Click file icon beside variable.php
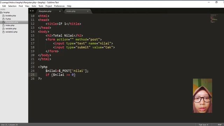The width and height of the screenshot is (224, 126). click(3, 29)
